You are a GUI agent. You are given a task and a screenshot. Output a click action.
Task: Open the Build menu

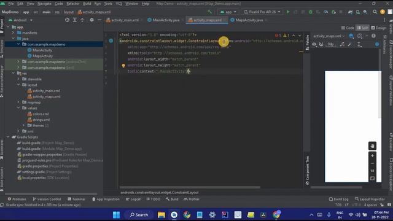coord(87,4)
